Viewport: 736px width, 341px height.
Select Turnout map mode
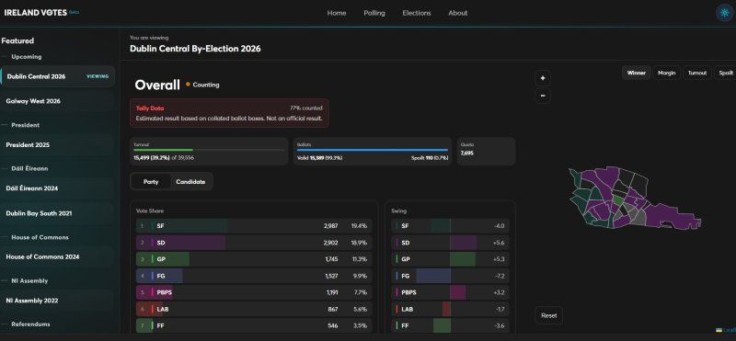[697, 73]
